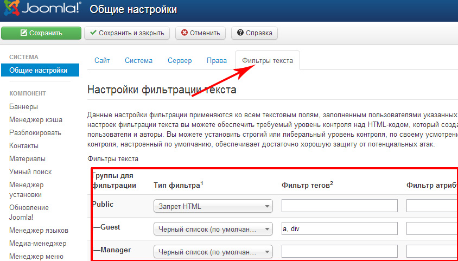Image resolution: width=458 pixels, height=261 pixels.
Task: Expand the Public filter type dropdown
Action: [x=213, y=206]
